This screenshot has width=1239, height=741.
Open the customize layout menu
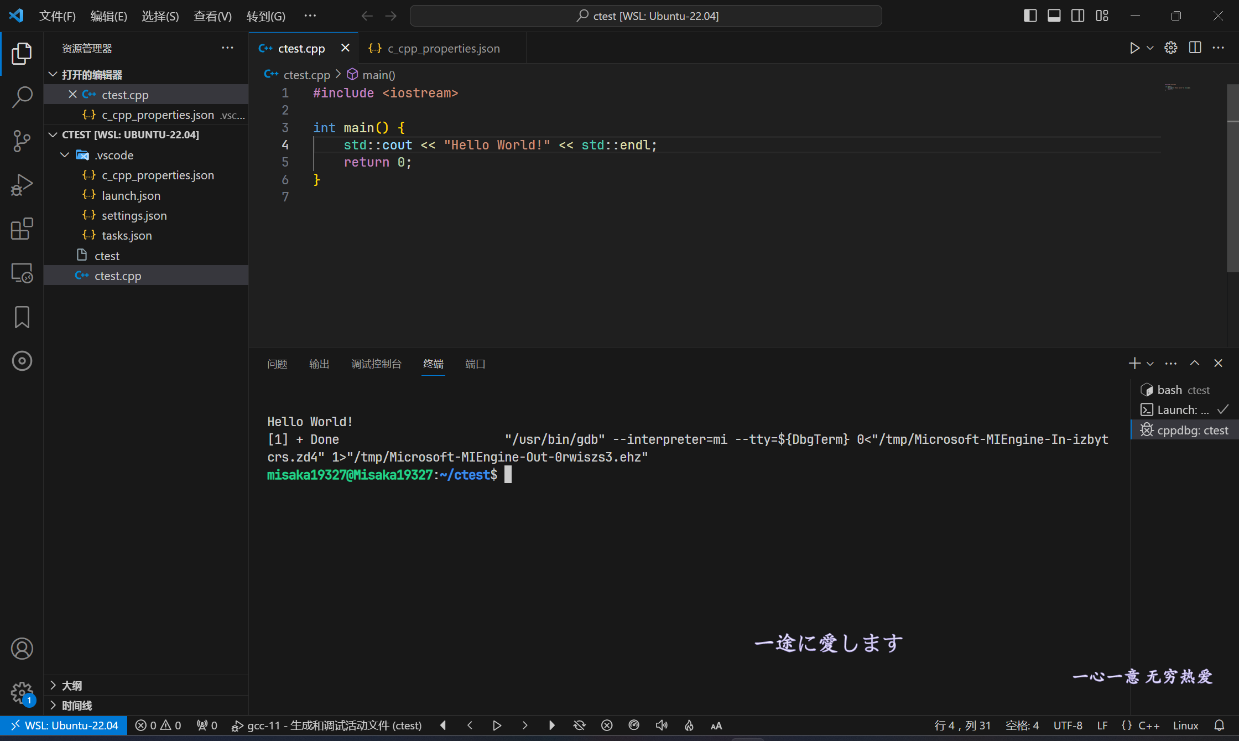click(1102, 15)
